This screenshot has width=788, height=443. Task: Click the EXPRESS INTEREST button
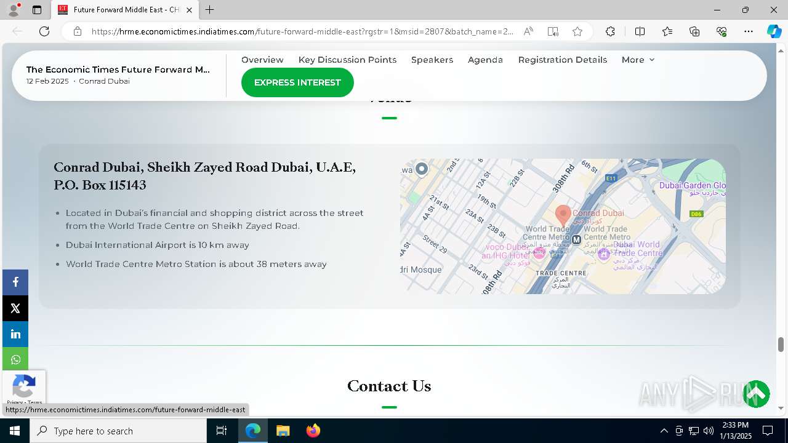pyautogui.click(x=297, y=82)
